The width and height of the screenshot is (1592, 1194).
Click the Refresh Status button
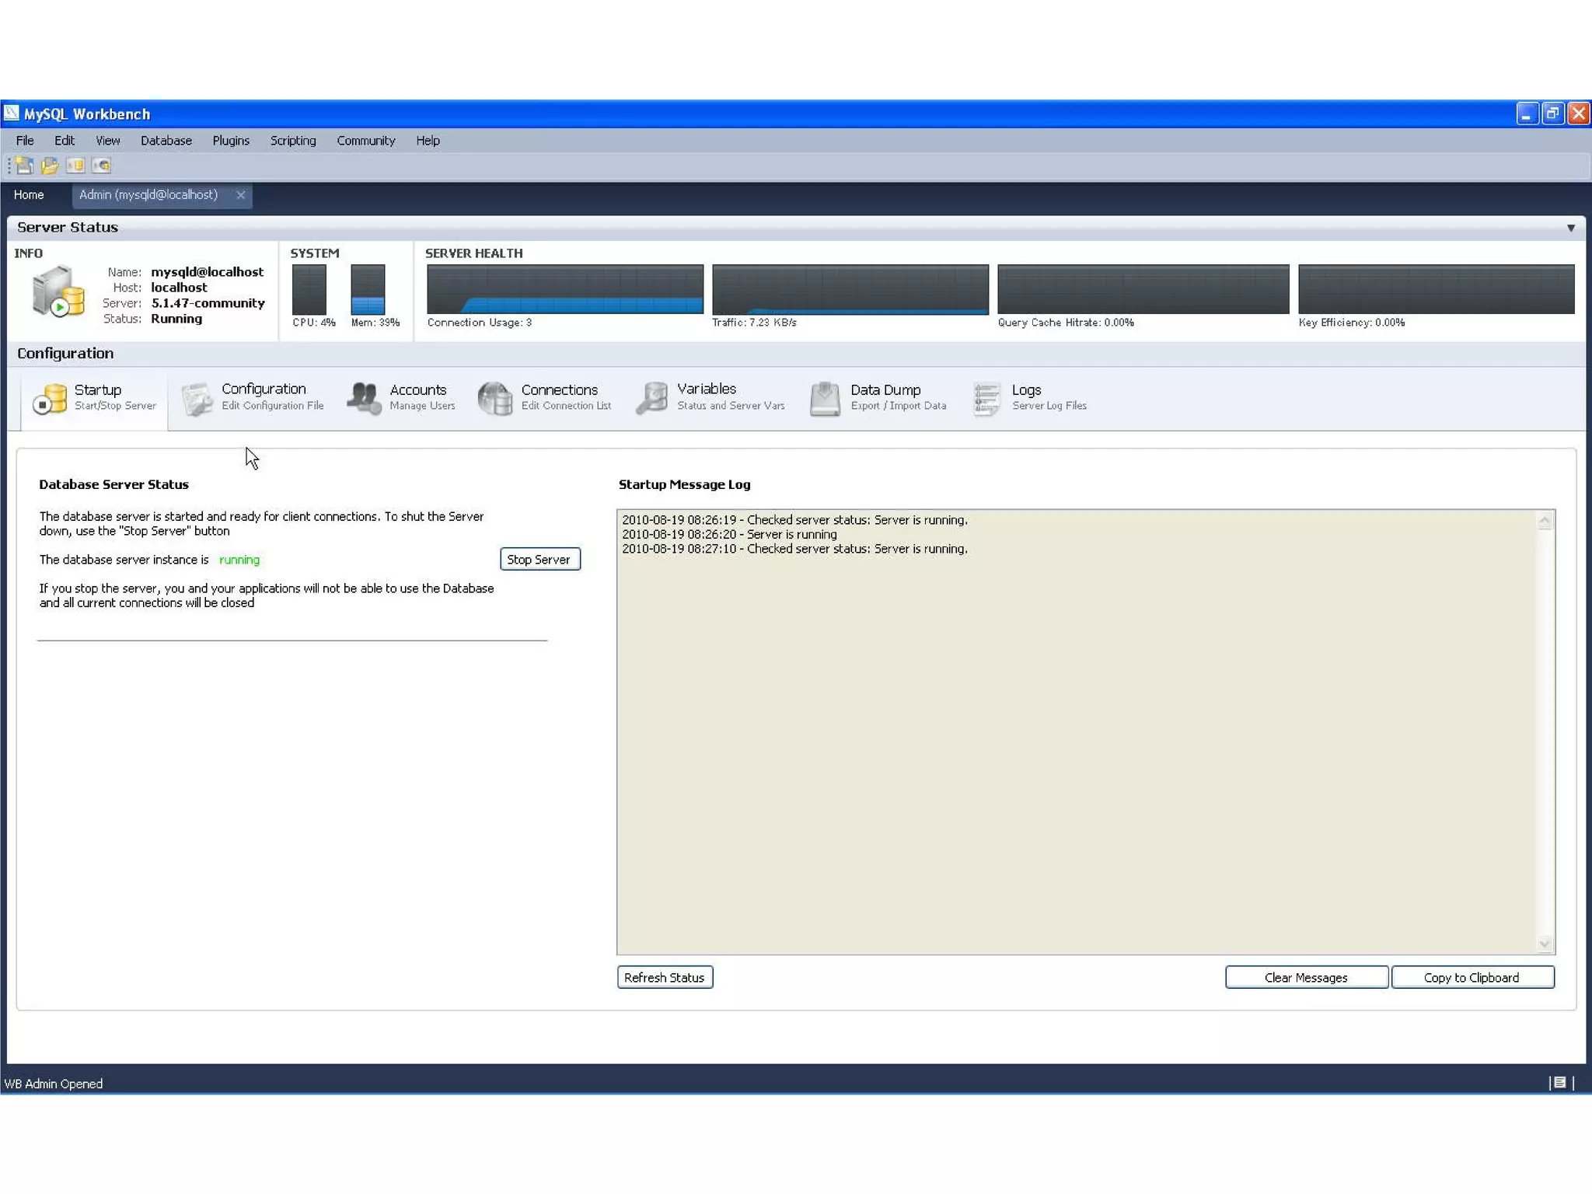point(665,978)
